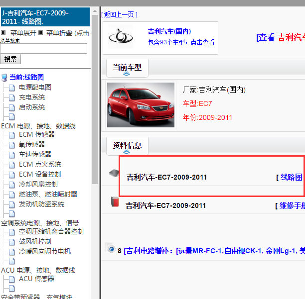This screenshot has height=299, width=305.
Task: Open the 充电系统 tree item
Action: [32, 98]
